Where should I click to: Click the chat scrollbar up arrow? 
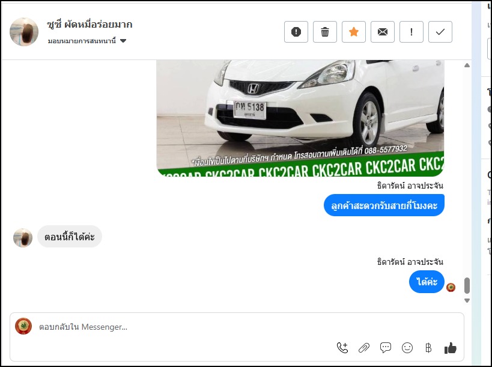(x=467, y=65)
